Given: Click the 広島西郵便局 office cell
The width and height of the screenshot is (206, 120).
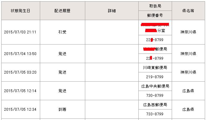Looking at the screenshot, I should tap(155, 105).
